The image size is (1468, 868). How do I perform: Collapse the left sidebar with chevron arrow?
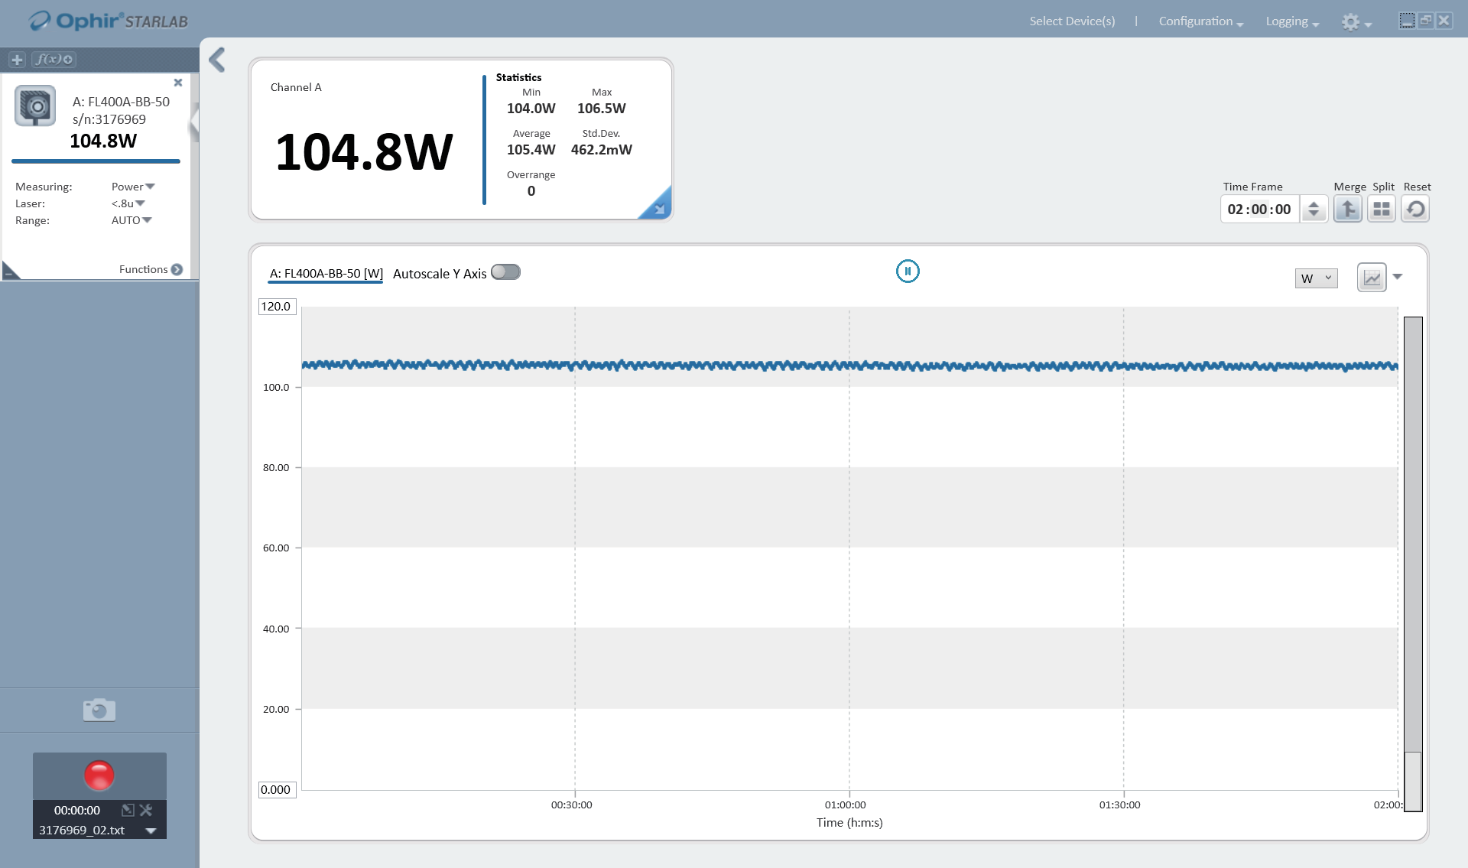(217, 60)
